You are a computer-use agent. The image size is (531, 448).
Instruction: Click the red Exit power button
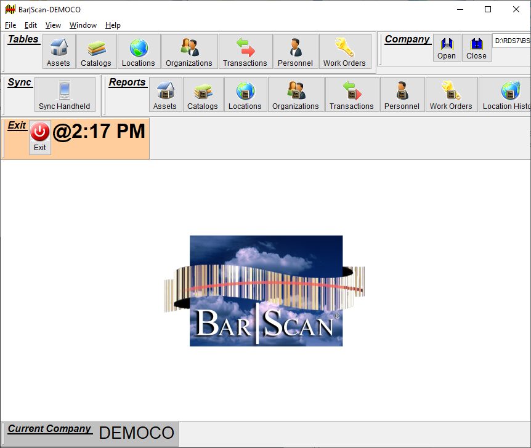pos(40,137)
